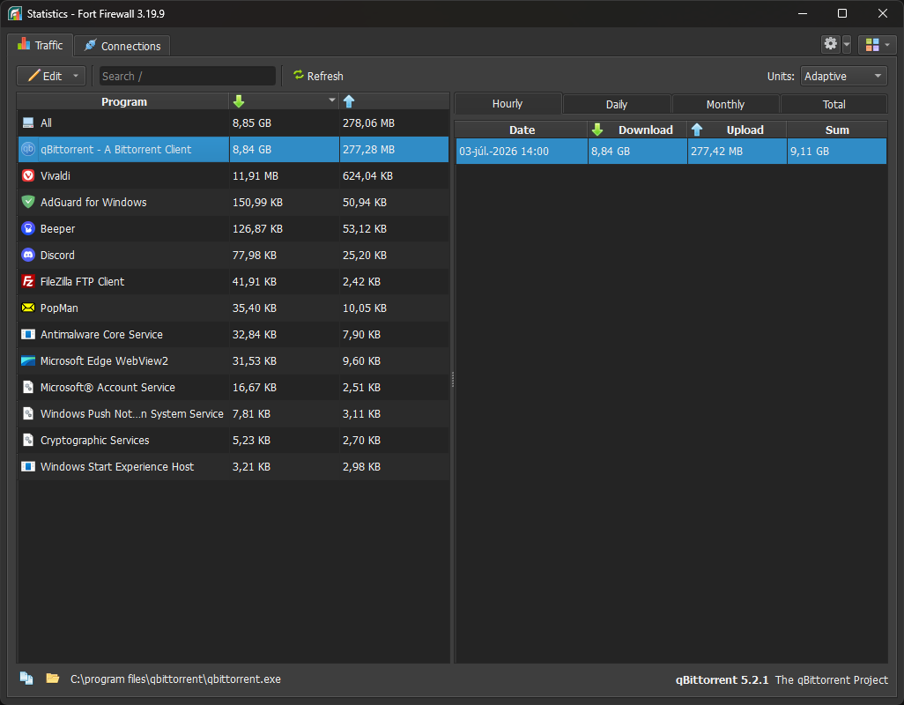Click the Beeper app icon
The height and width of the screenshot is (705, 904).
[27, 229]
